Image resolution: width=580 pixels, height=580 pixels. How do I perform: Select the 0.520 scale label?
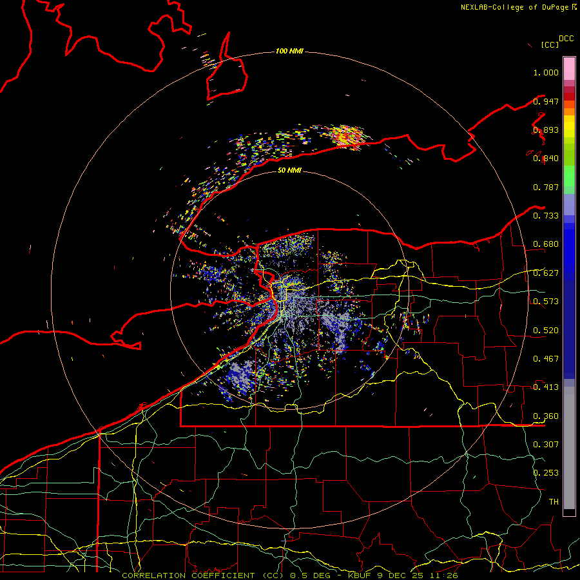pos(546,331)
